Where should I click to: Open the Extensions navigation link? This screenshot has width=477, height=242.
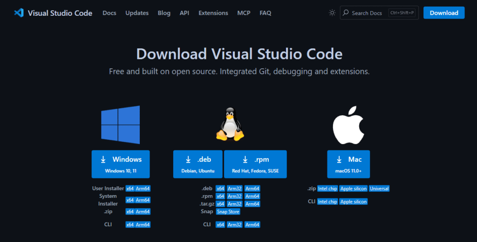click(213, 13)
